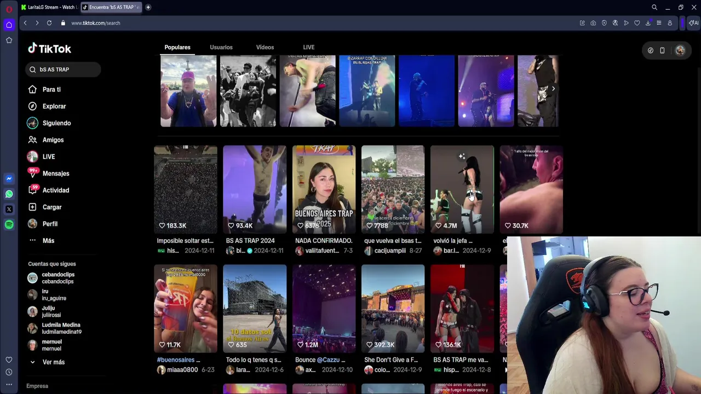Open the TikTok profile avatar at top right
Image resolution: width=701 pixels, height=394 pixels.
pyautogui.click(x=680, y=50)
